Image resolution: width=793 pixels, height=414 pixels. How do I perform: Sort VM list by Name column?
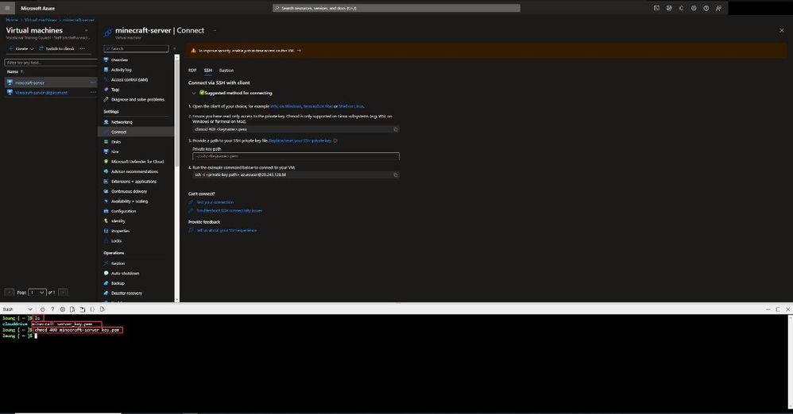(x=15, y=71)
